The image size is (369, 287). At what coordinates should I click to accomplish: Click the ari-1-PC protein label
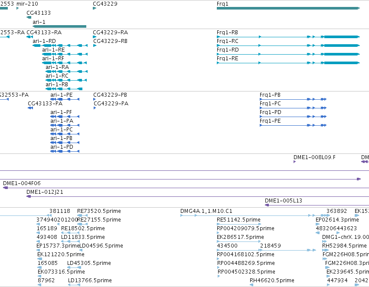pyautogui.click(x=62, y=130)
